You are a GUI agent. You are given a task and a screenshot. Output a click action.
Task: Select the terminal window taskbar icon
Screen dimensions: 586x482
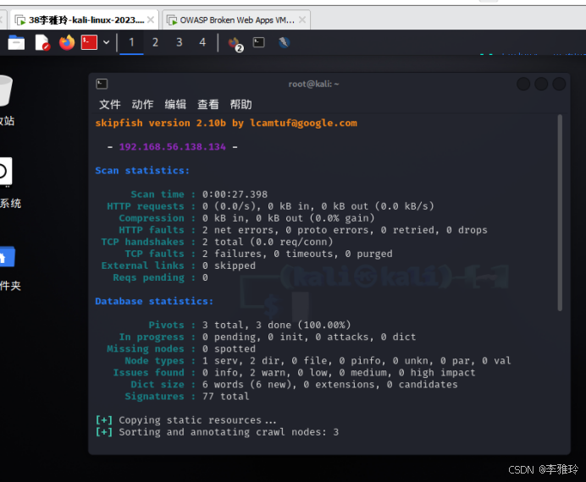258,42
